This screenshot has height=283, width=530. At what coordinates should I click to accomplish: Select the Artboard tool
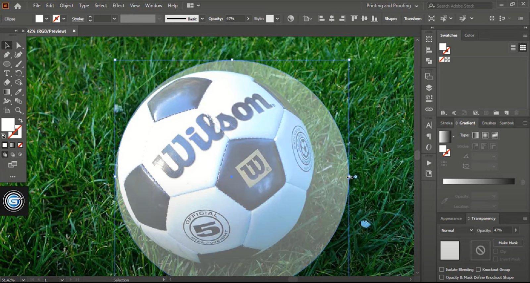pyautogui.click(x=7, y=110)
